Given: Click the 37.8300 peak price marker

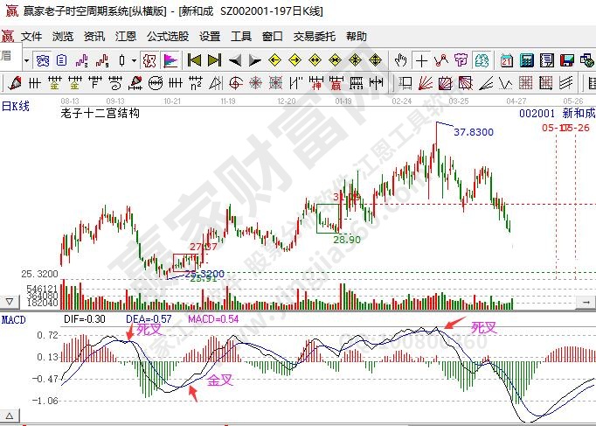Looking at the screenshot, I should tap(473, 132).
